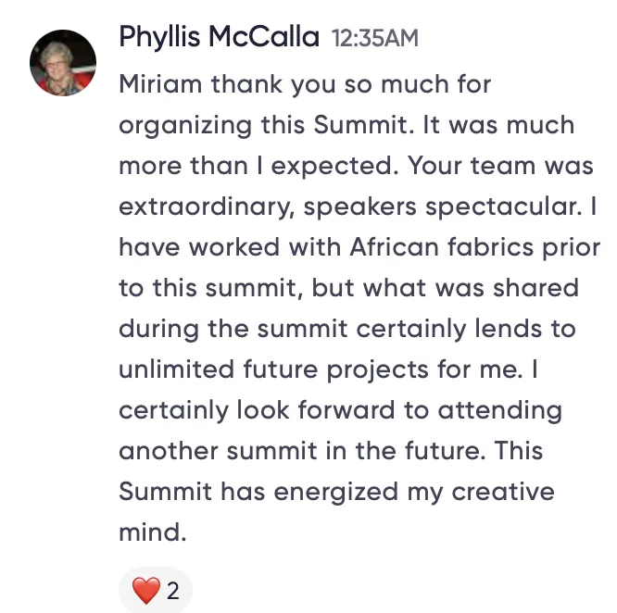Open Phyllis McCalla's profile picture
Image resolution: width=617 pixels, height=613 pixels.
[63, 63]
